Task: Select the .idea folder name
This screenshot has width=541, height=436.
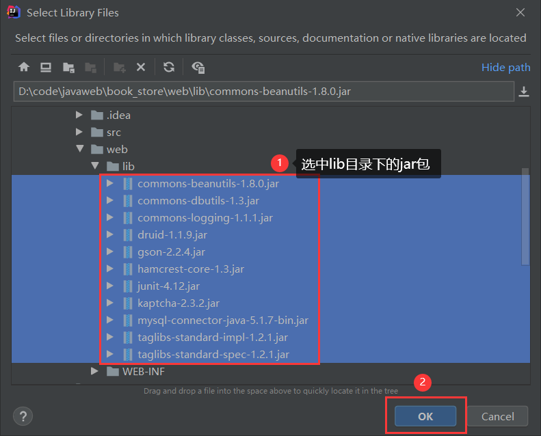Action: [x=119, y=115]
